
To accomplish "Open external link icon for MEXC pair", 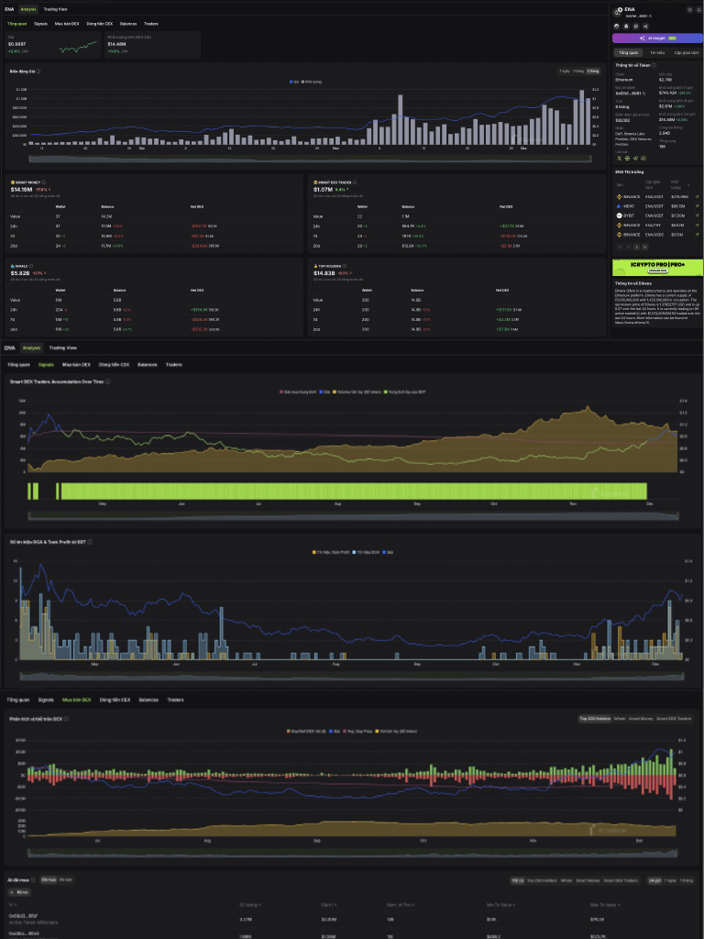I will pyautogui.click(x=697, y=206).
